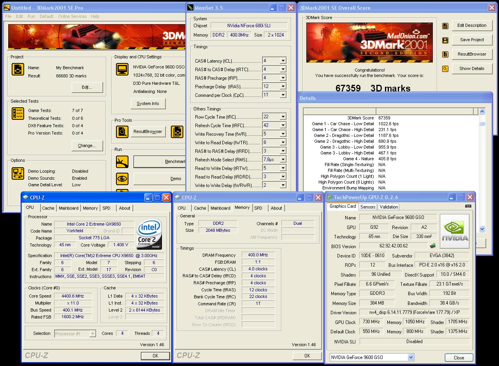
Task: Click the Close button in GPU-Z
Action: coord(459,357)
